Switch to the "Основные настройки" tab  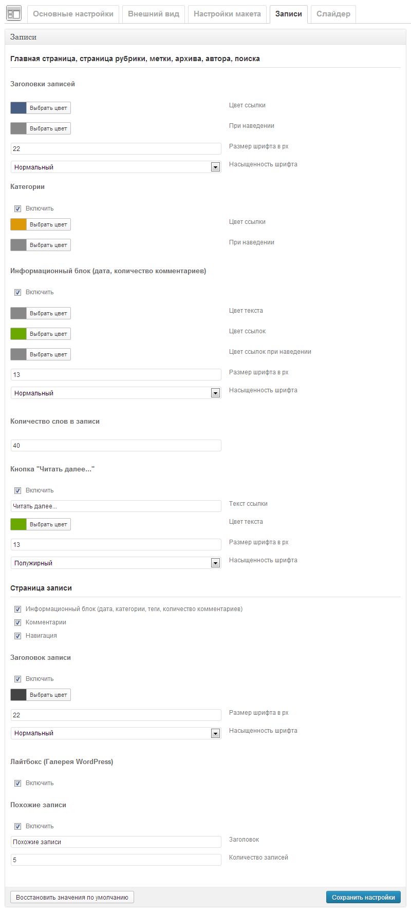(73, 14)
